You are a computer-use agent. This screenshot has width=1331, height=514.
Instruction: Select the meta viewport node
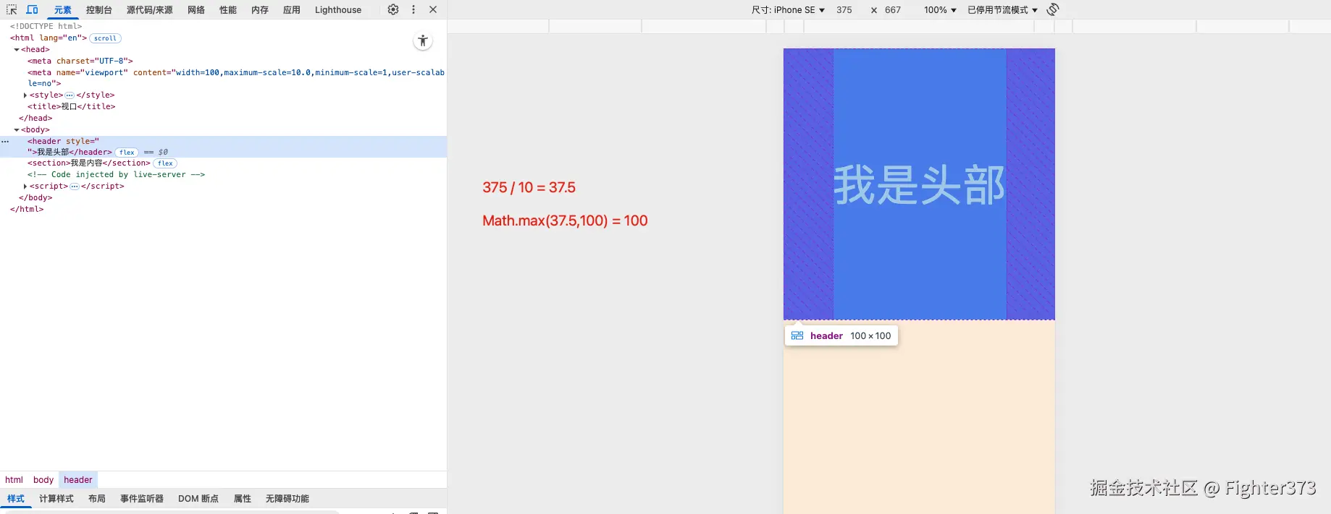[236, 78]
